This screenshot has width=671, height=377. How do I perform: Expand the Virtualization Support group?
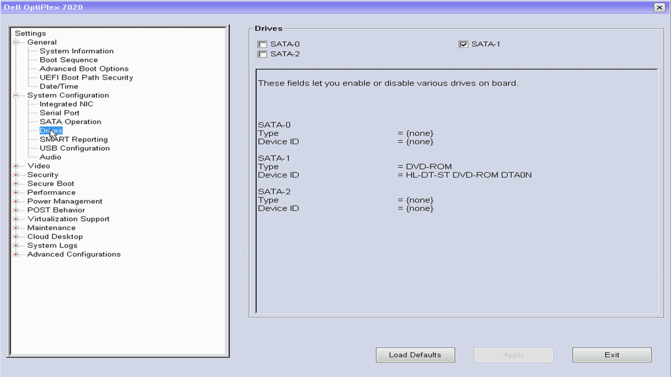tap(16, 219)
